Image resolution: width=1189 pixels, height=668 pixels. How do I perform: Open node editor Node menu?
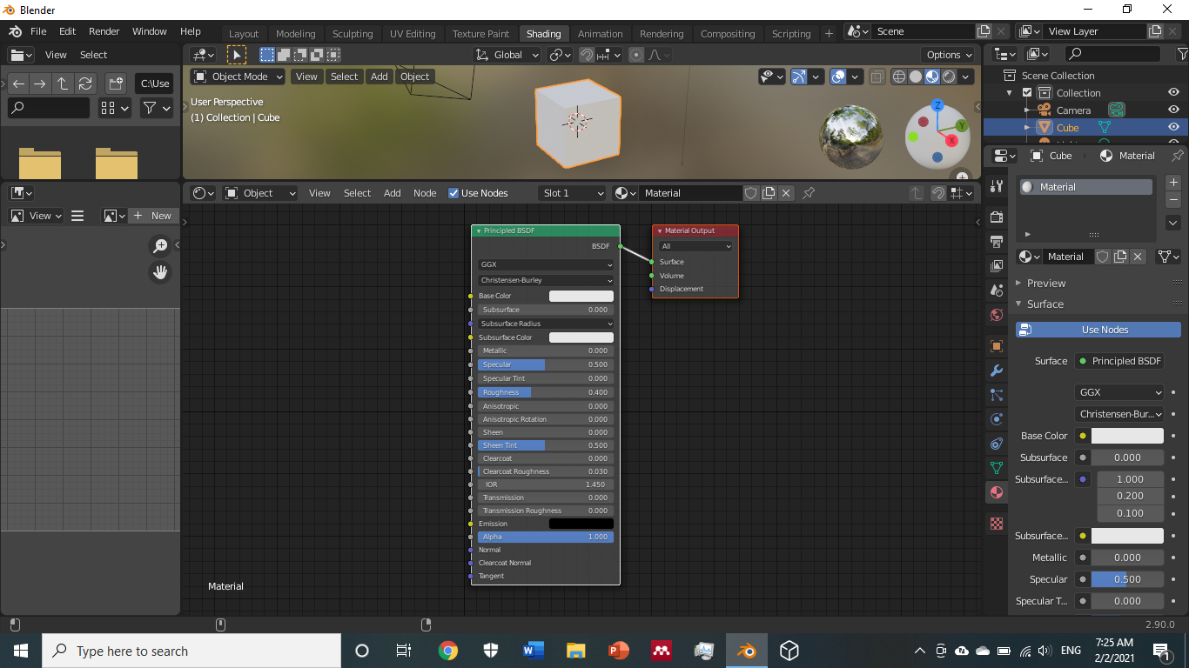(425, 193)
